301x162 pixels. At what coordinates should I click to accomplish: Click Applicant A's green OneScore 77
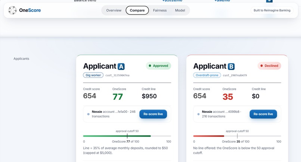(x=118, y=96)
